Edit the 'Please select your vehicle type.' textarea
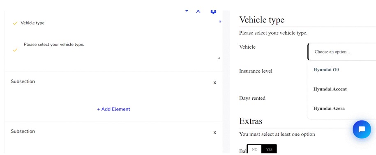The width and height of the screenshot is (376, 155). [120, 50]
